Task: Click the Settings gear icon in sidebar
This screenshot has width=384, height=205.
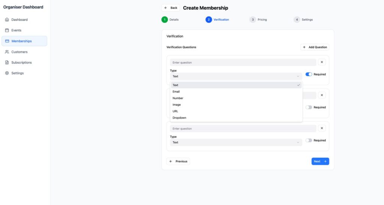Action: [7, 73]
